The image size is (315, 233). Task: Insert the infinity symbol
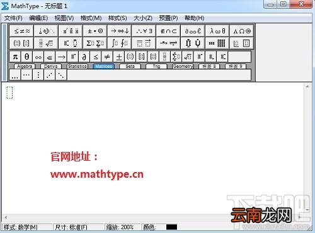[38, 57]
